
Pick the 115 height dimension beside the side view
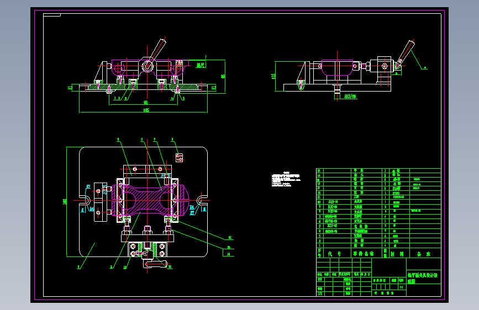273,76
